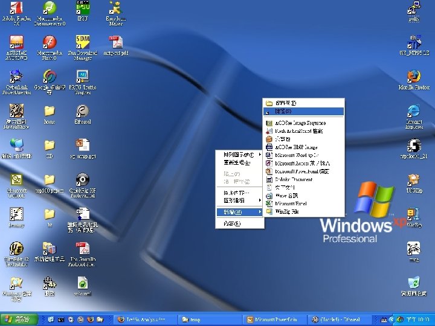
Task: Switch to Ethereal taskbar window
Action: 340,319
